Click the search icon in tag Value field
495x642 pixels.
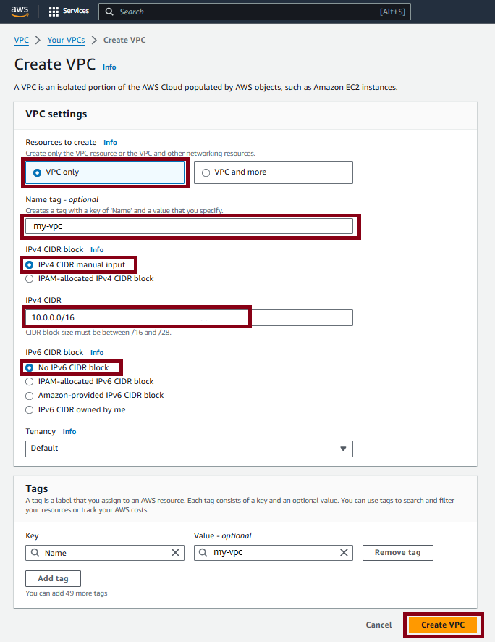(203, 553)
